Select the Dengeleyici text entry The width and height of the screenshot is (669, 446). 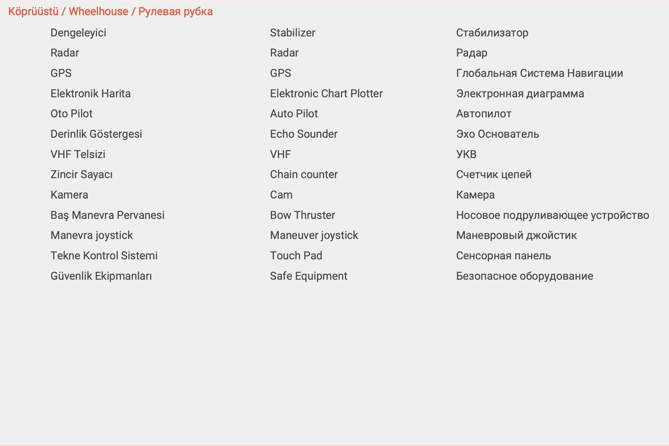tap(78, 33)
